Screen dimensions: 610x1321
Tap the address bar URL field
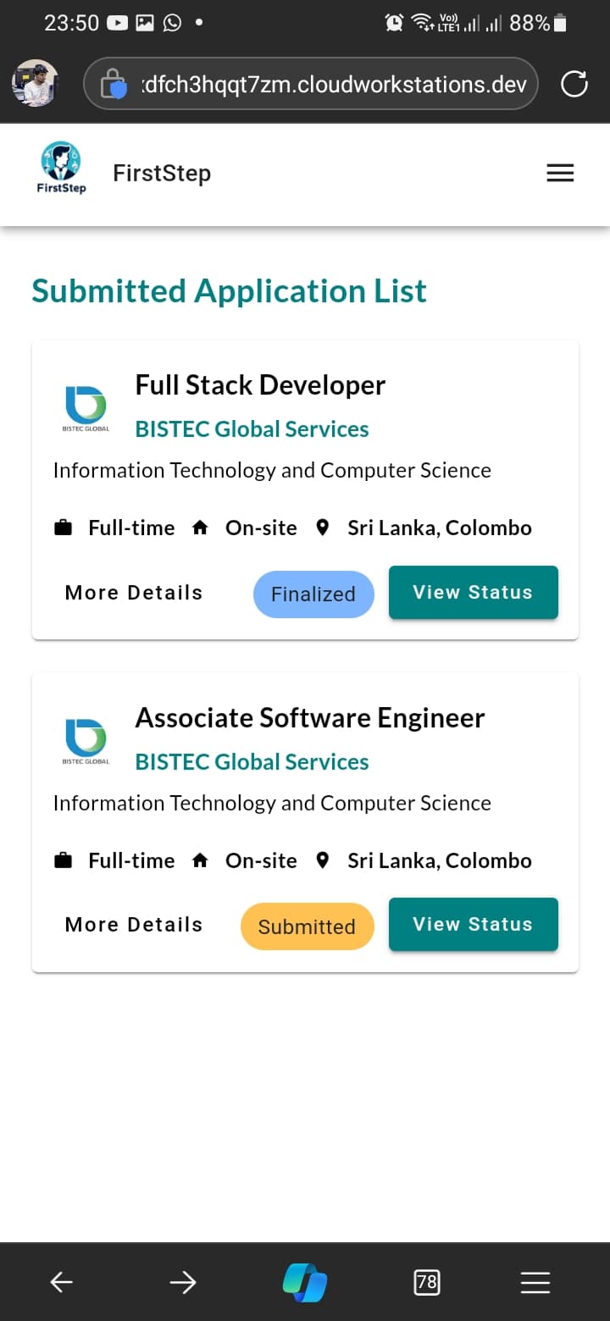coord(330,84)
